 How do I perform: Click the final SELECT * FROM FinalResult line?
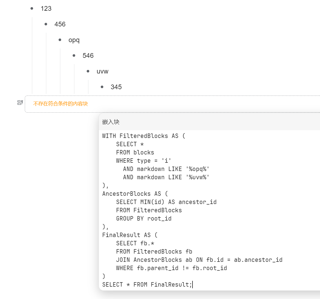[x=147, y=285]
